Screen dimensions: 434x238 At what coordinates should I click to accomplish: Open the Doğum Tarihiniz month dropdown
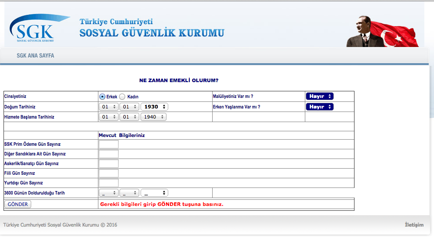pyautogui.click(x=129, y=107)
